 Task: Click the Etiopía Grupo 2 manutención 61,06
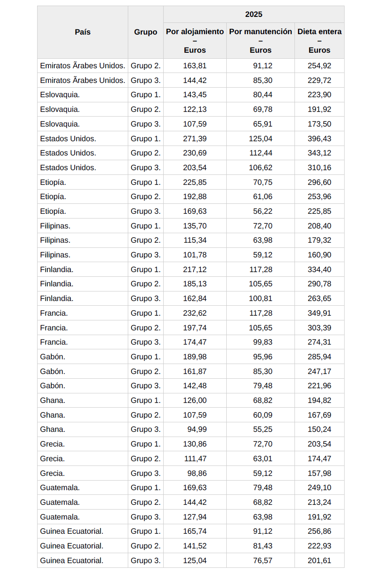tap(263, 196)
